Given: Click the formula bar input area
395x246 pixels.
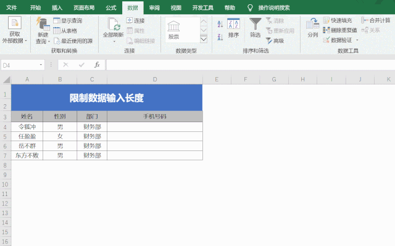Looking at the screenshot, I should (251, 65).
